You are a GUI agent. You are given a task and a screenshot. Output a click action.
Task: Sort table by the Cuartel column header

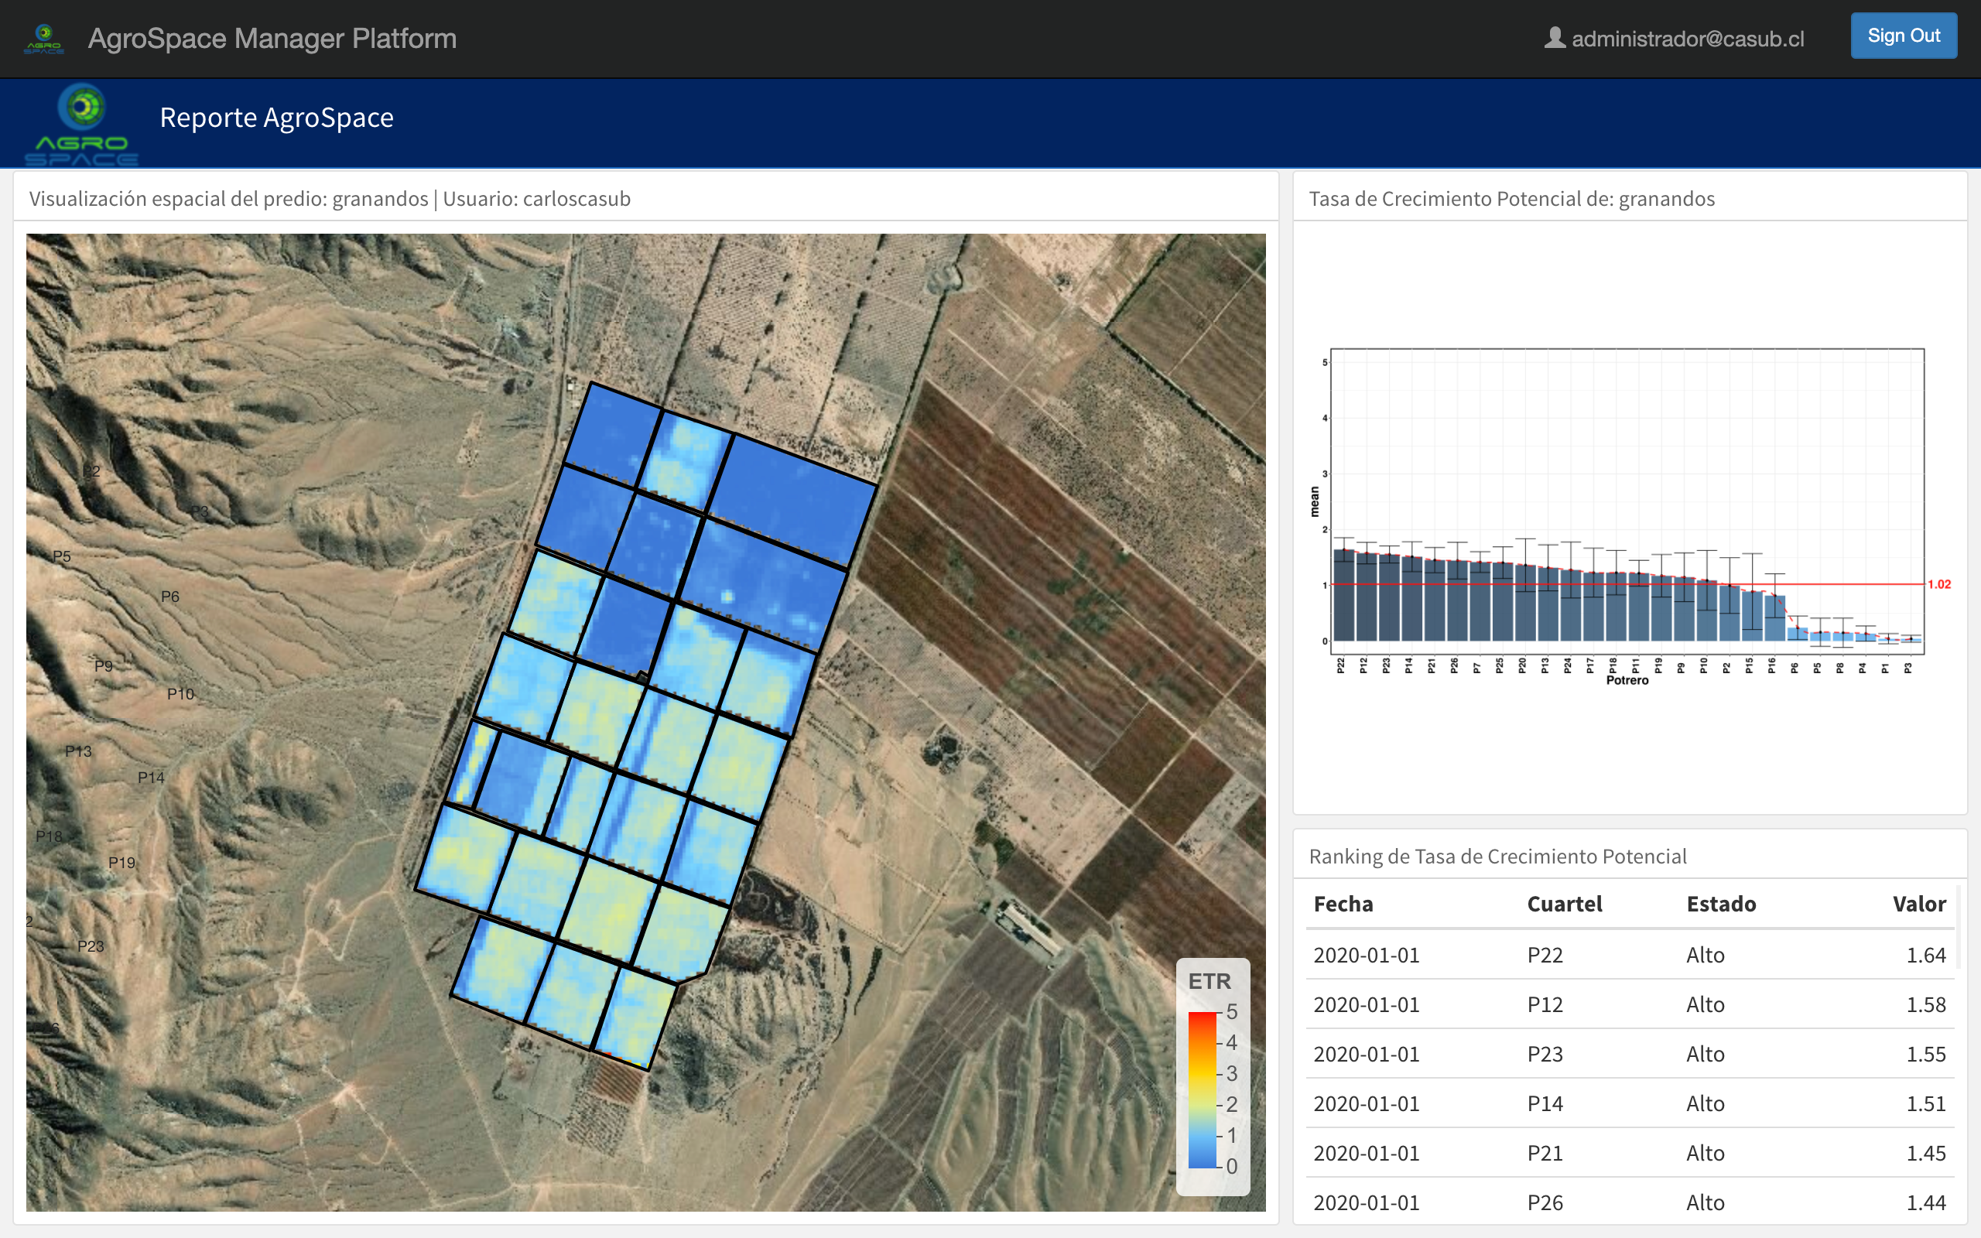1563,904
